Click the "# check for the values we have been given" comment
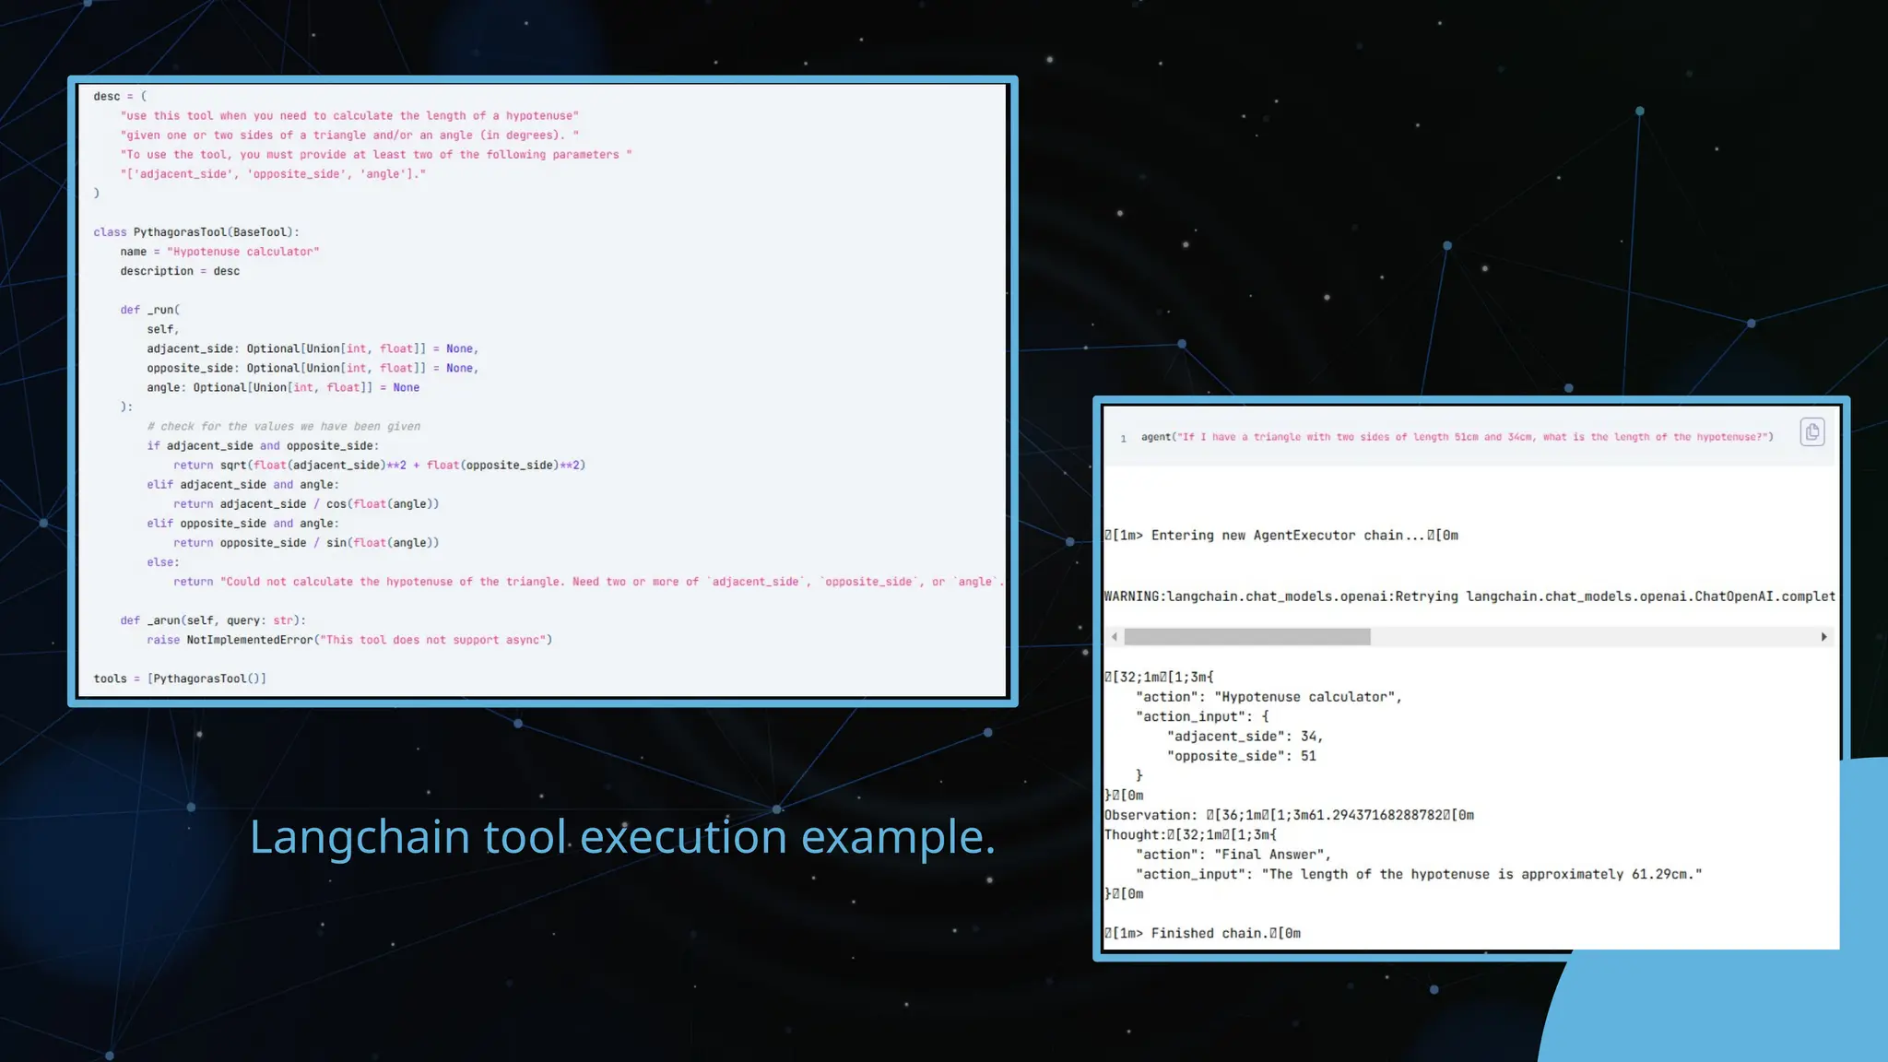Image resolution: width=1888 pixels, height=1062 pixels. (284, 426)
